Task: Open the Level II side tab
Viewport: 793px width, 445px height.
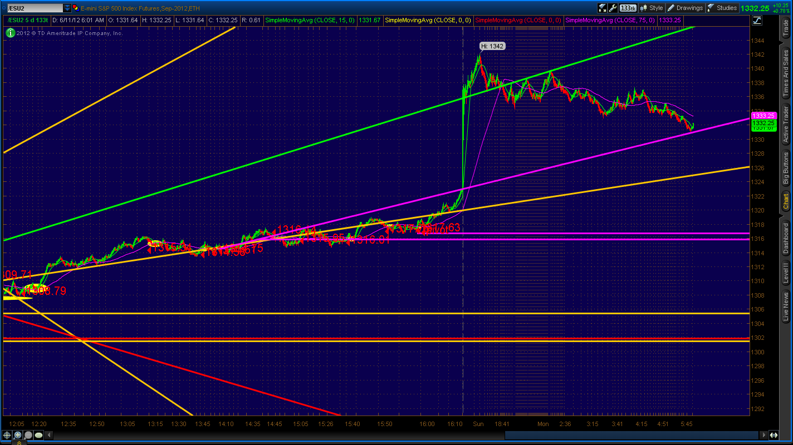Action: pos(786,273)
